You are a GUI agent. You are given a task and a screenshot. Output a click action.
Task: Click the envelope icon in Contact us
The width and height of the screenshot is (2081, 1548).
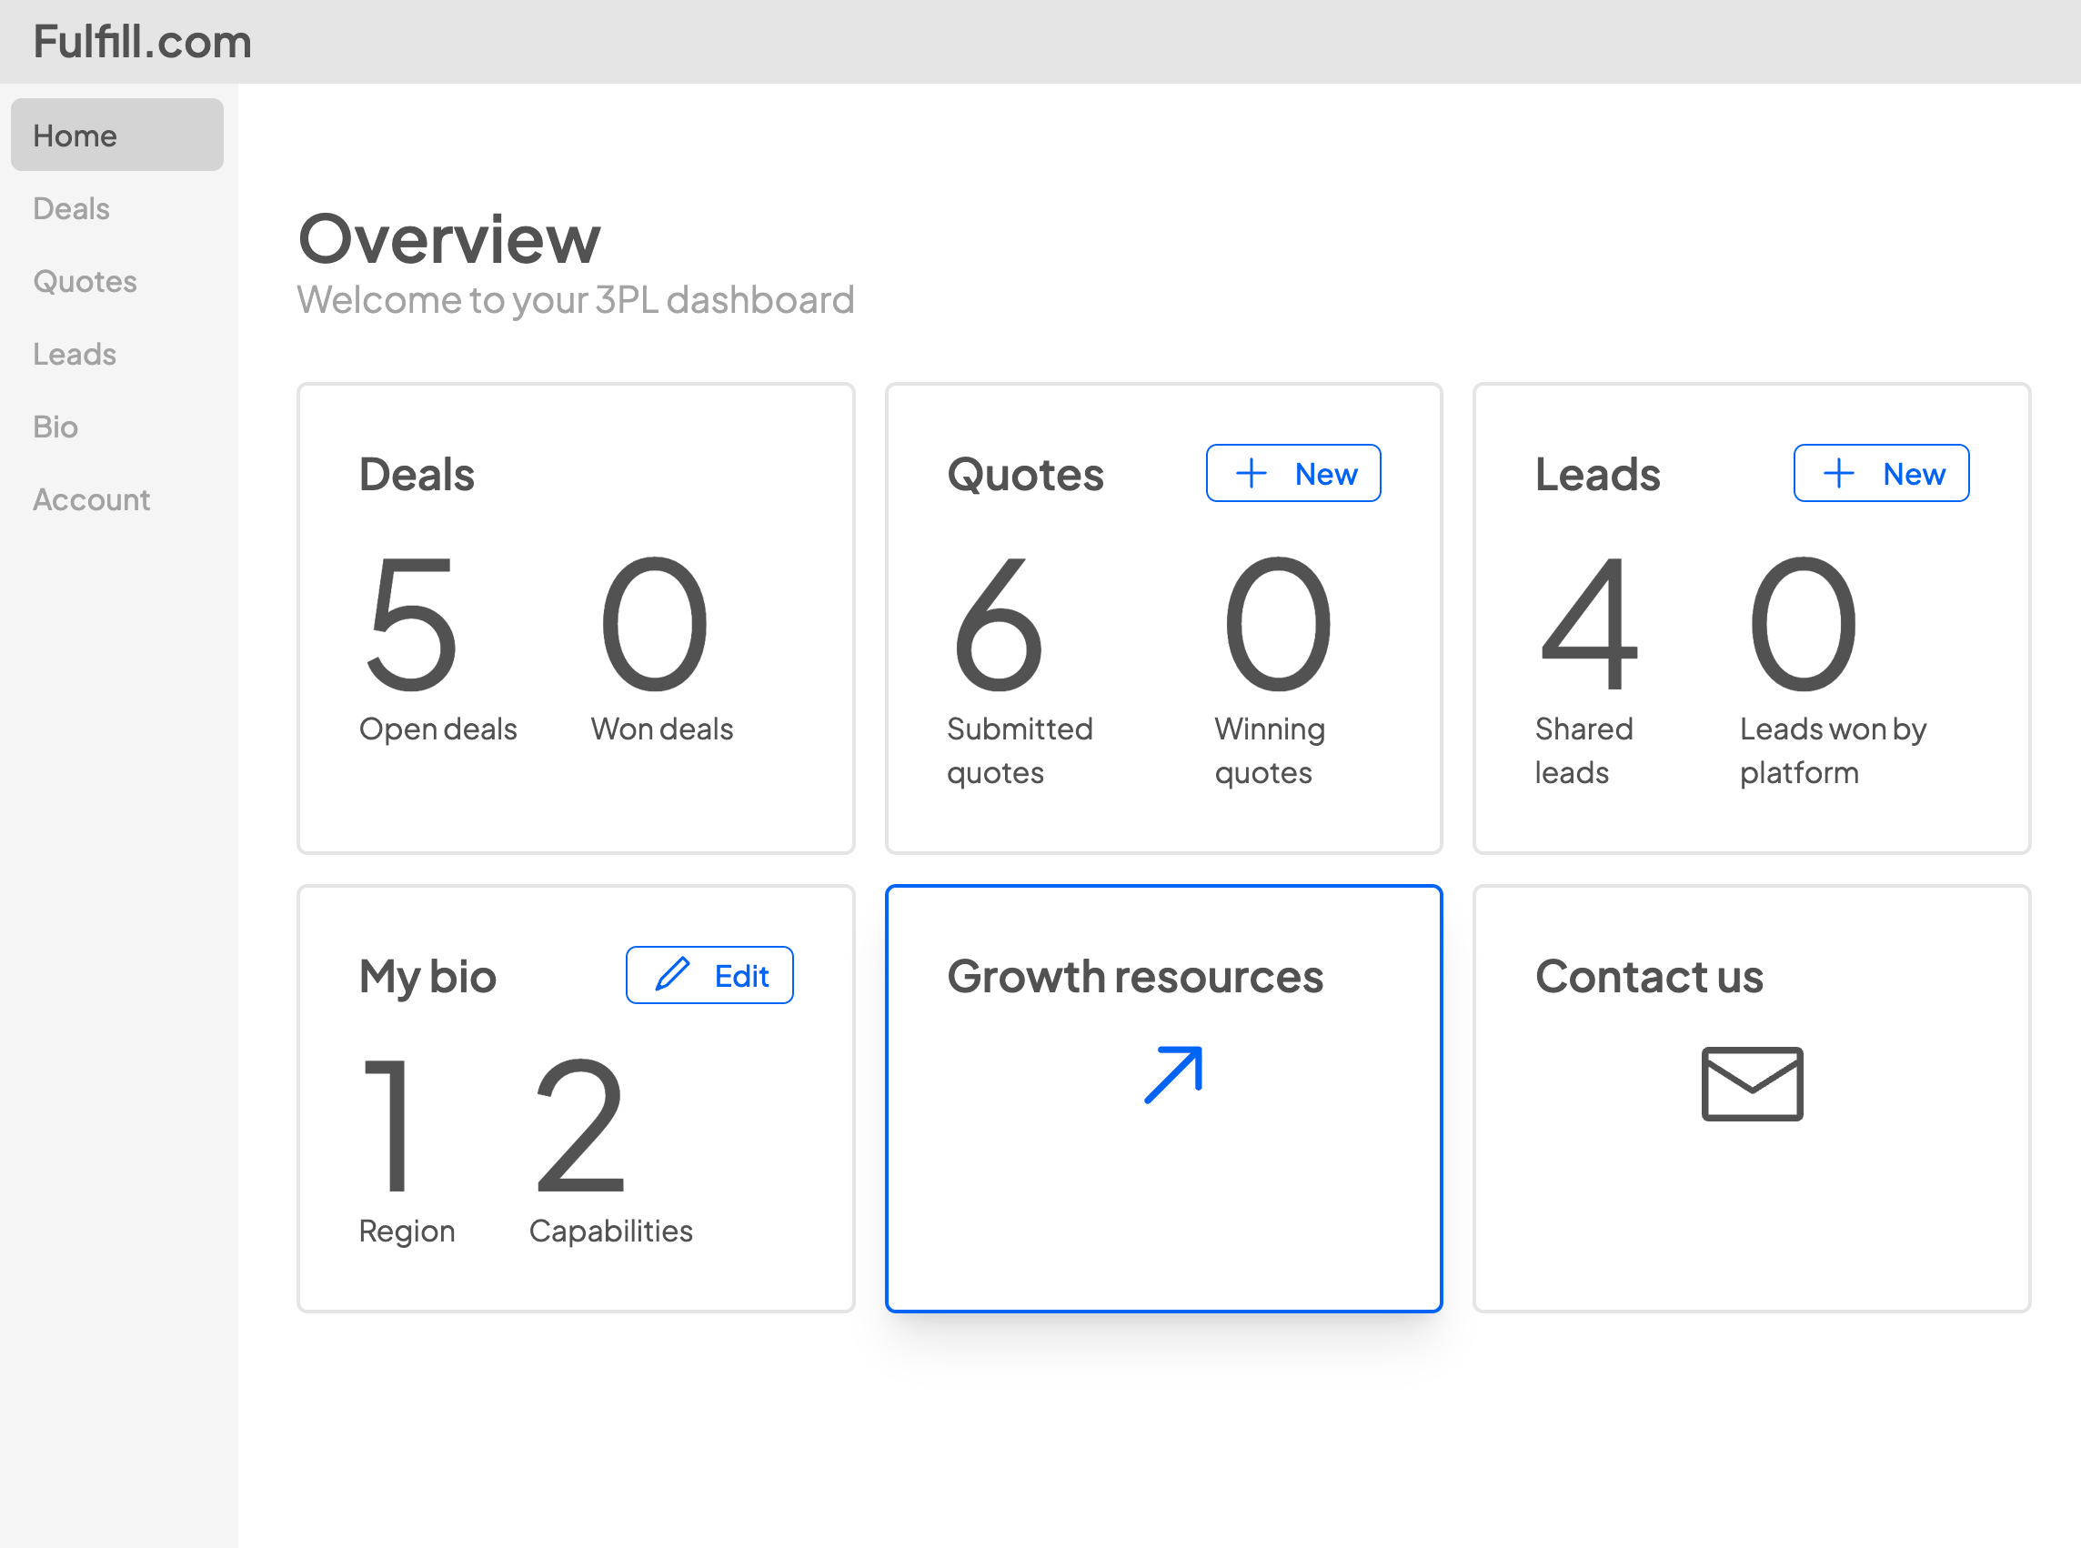tap(1752, 1084)
